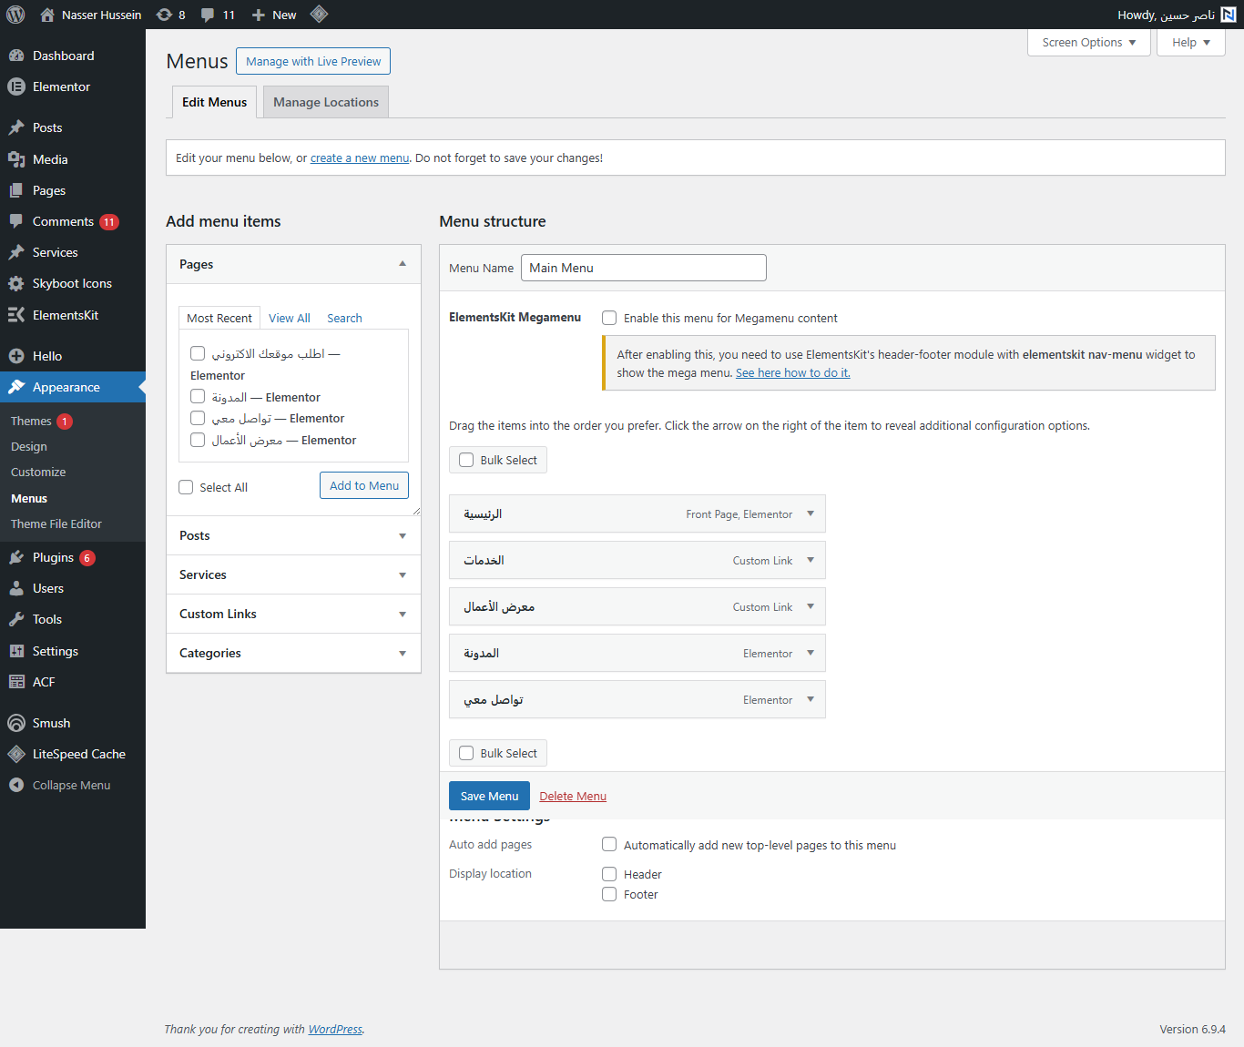Expand the Custom Links accordion section

pyautogui.click(x=293, y=614)
